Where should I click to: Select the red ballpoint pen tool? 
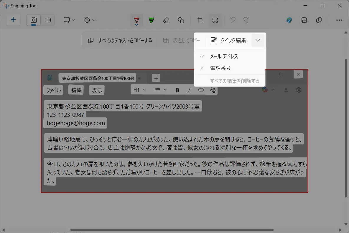pyautogui.click(x=136, y=20)
